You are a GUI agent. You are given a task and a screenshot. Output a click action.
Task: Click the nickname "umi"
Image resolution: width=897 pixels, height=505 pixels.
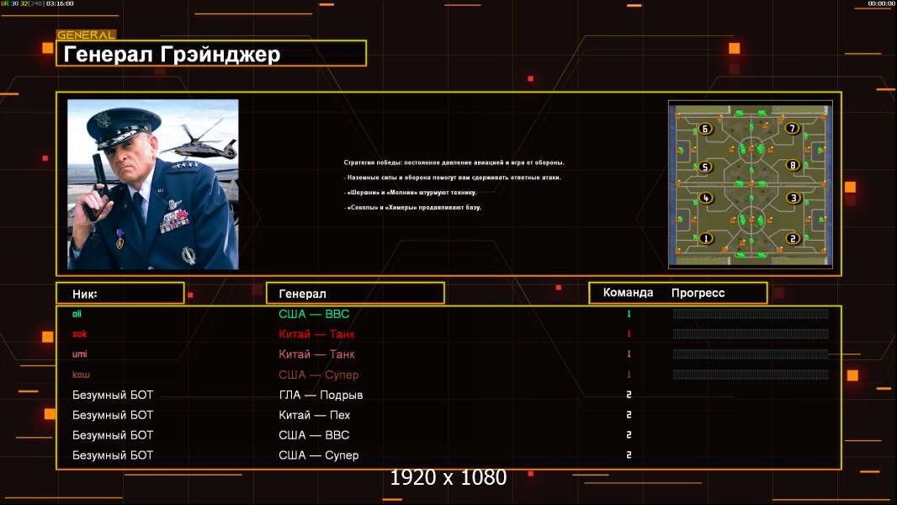79,354
